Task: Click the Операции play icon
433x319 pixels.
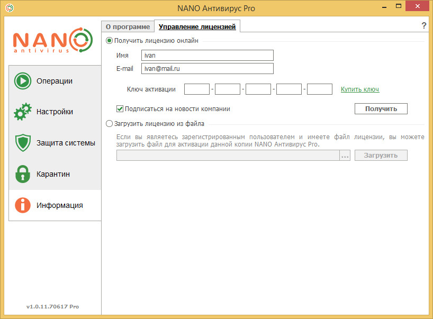Action: click(x=23, y=81)
